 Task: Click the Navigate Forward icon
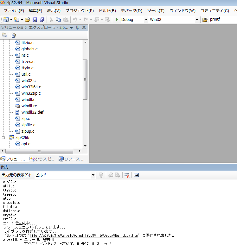(107, 20)
